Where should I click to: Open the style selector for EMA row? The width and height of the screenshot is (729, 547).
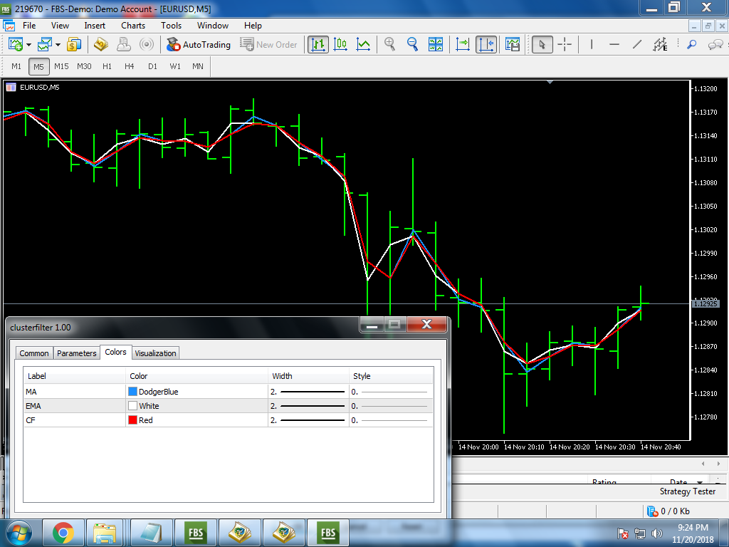point(391,405)
